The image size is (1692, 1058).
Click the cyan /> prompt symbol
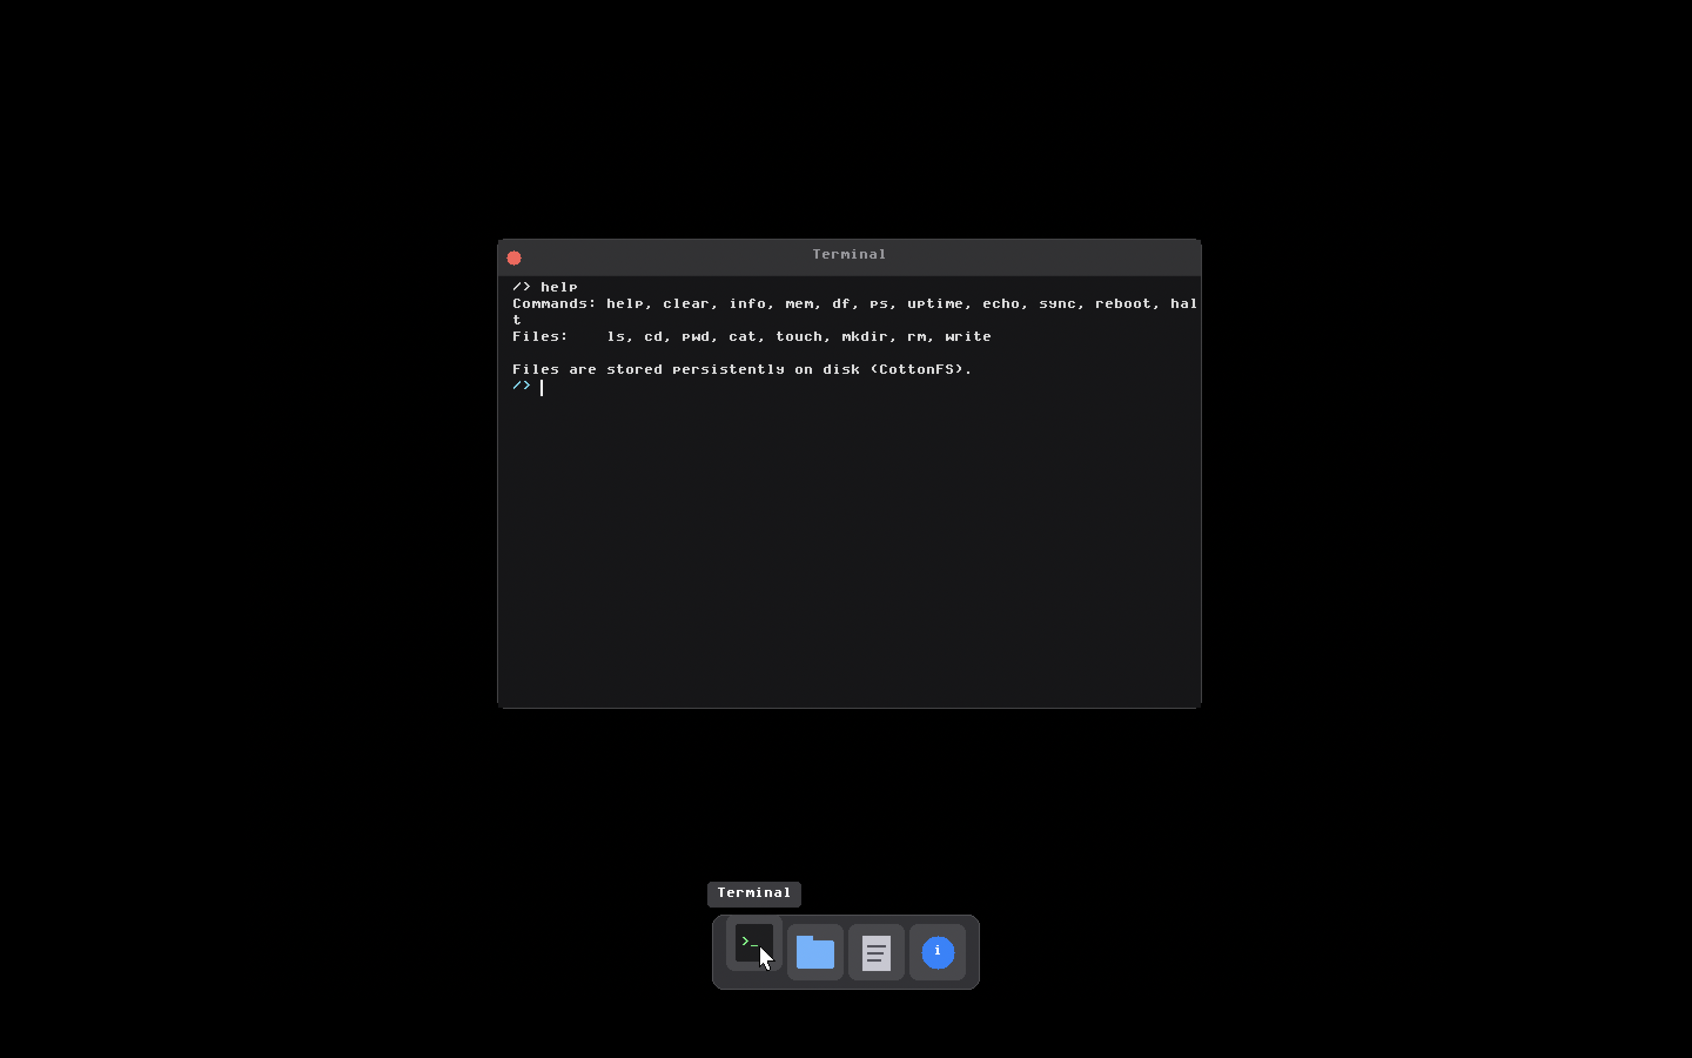coord(522,385)
